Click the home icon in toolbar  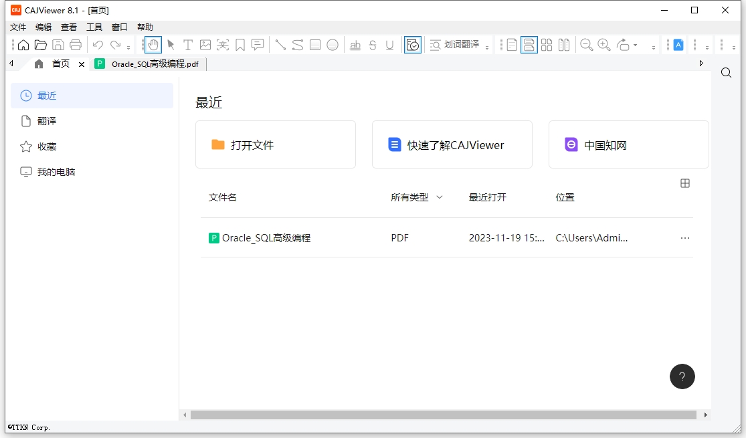coord(23,45)
